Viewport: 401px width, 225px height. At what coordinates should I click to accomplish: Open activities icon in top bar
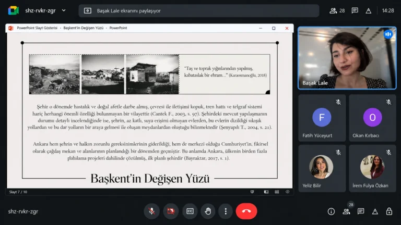(x=368, y=11)
